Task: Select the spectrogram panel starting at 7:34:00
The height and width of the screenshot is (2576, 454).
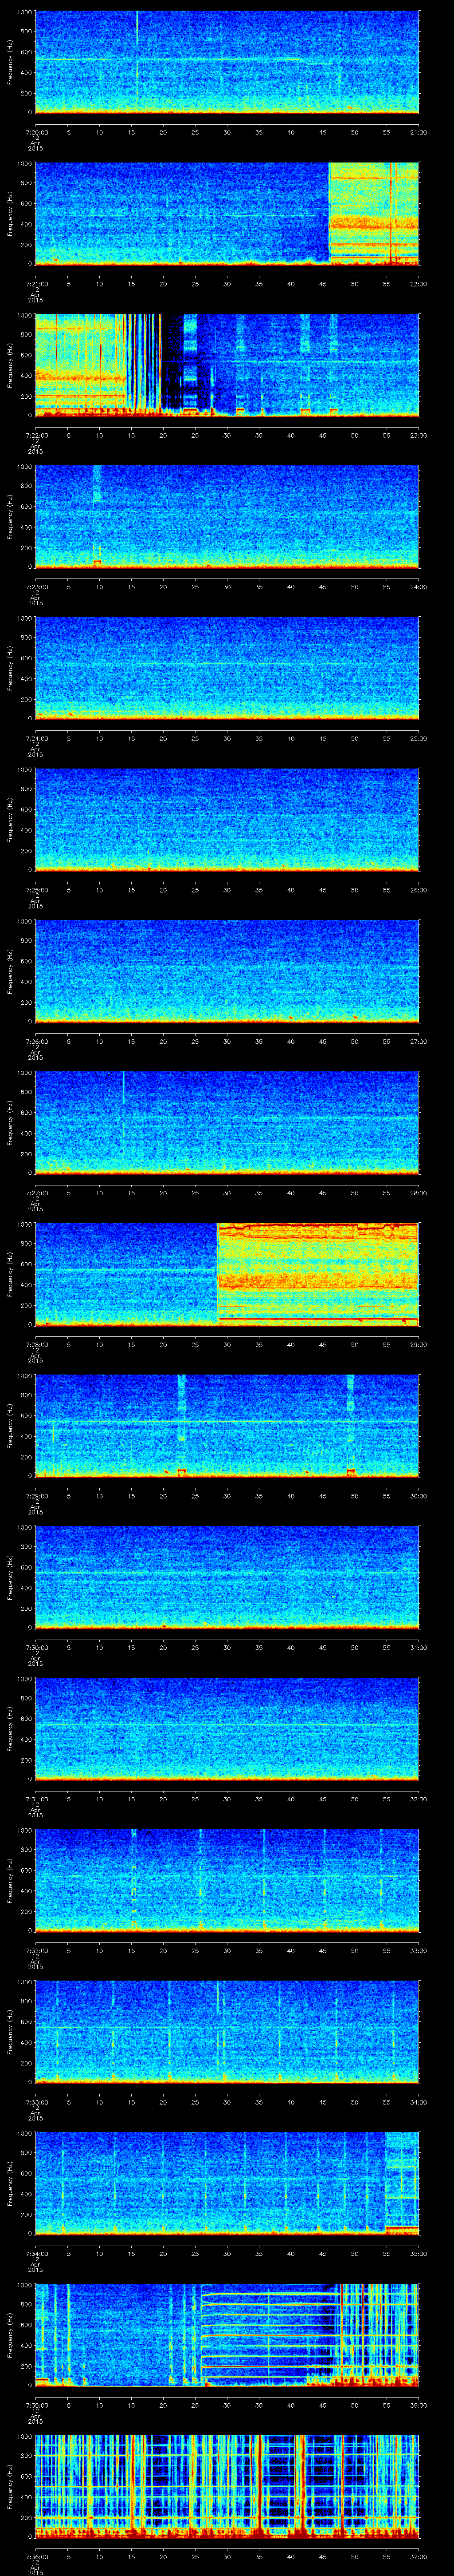Action: [x=227, y=2183]
